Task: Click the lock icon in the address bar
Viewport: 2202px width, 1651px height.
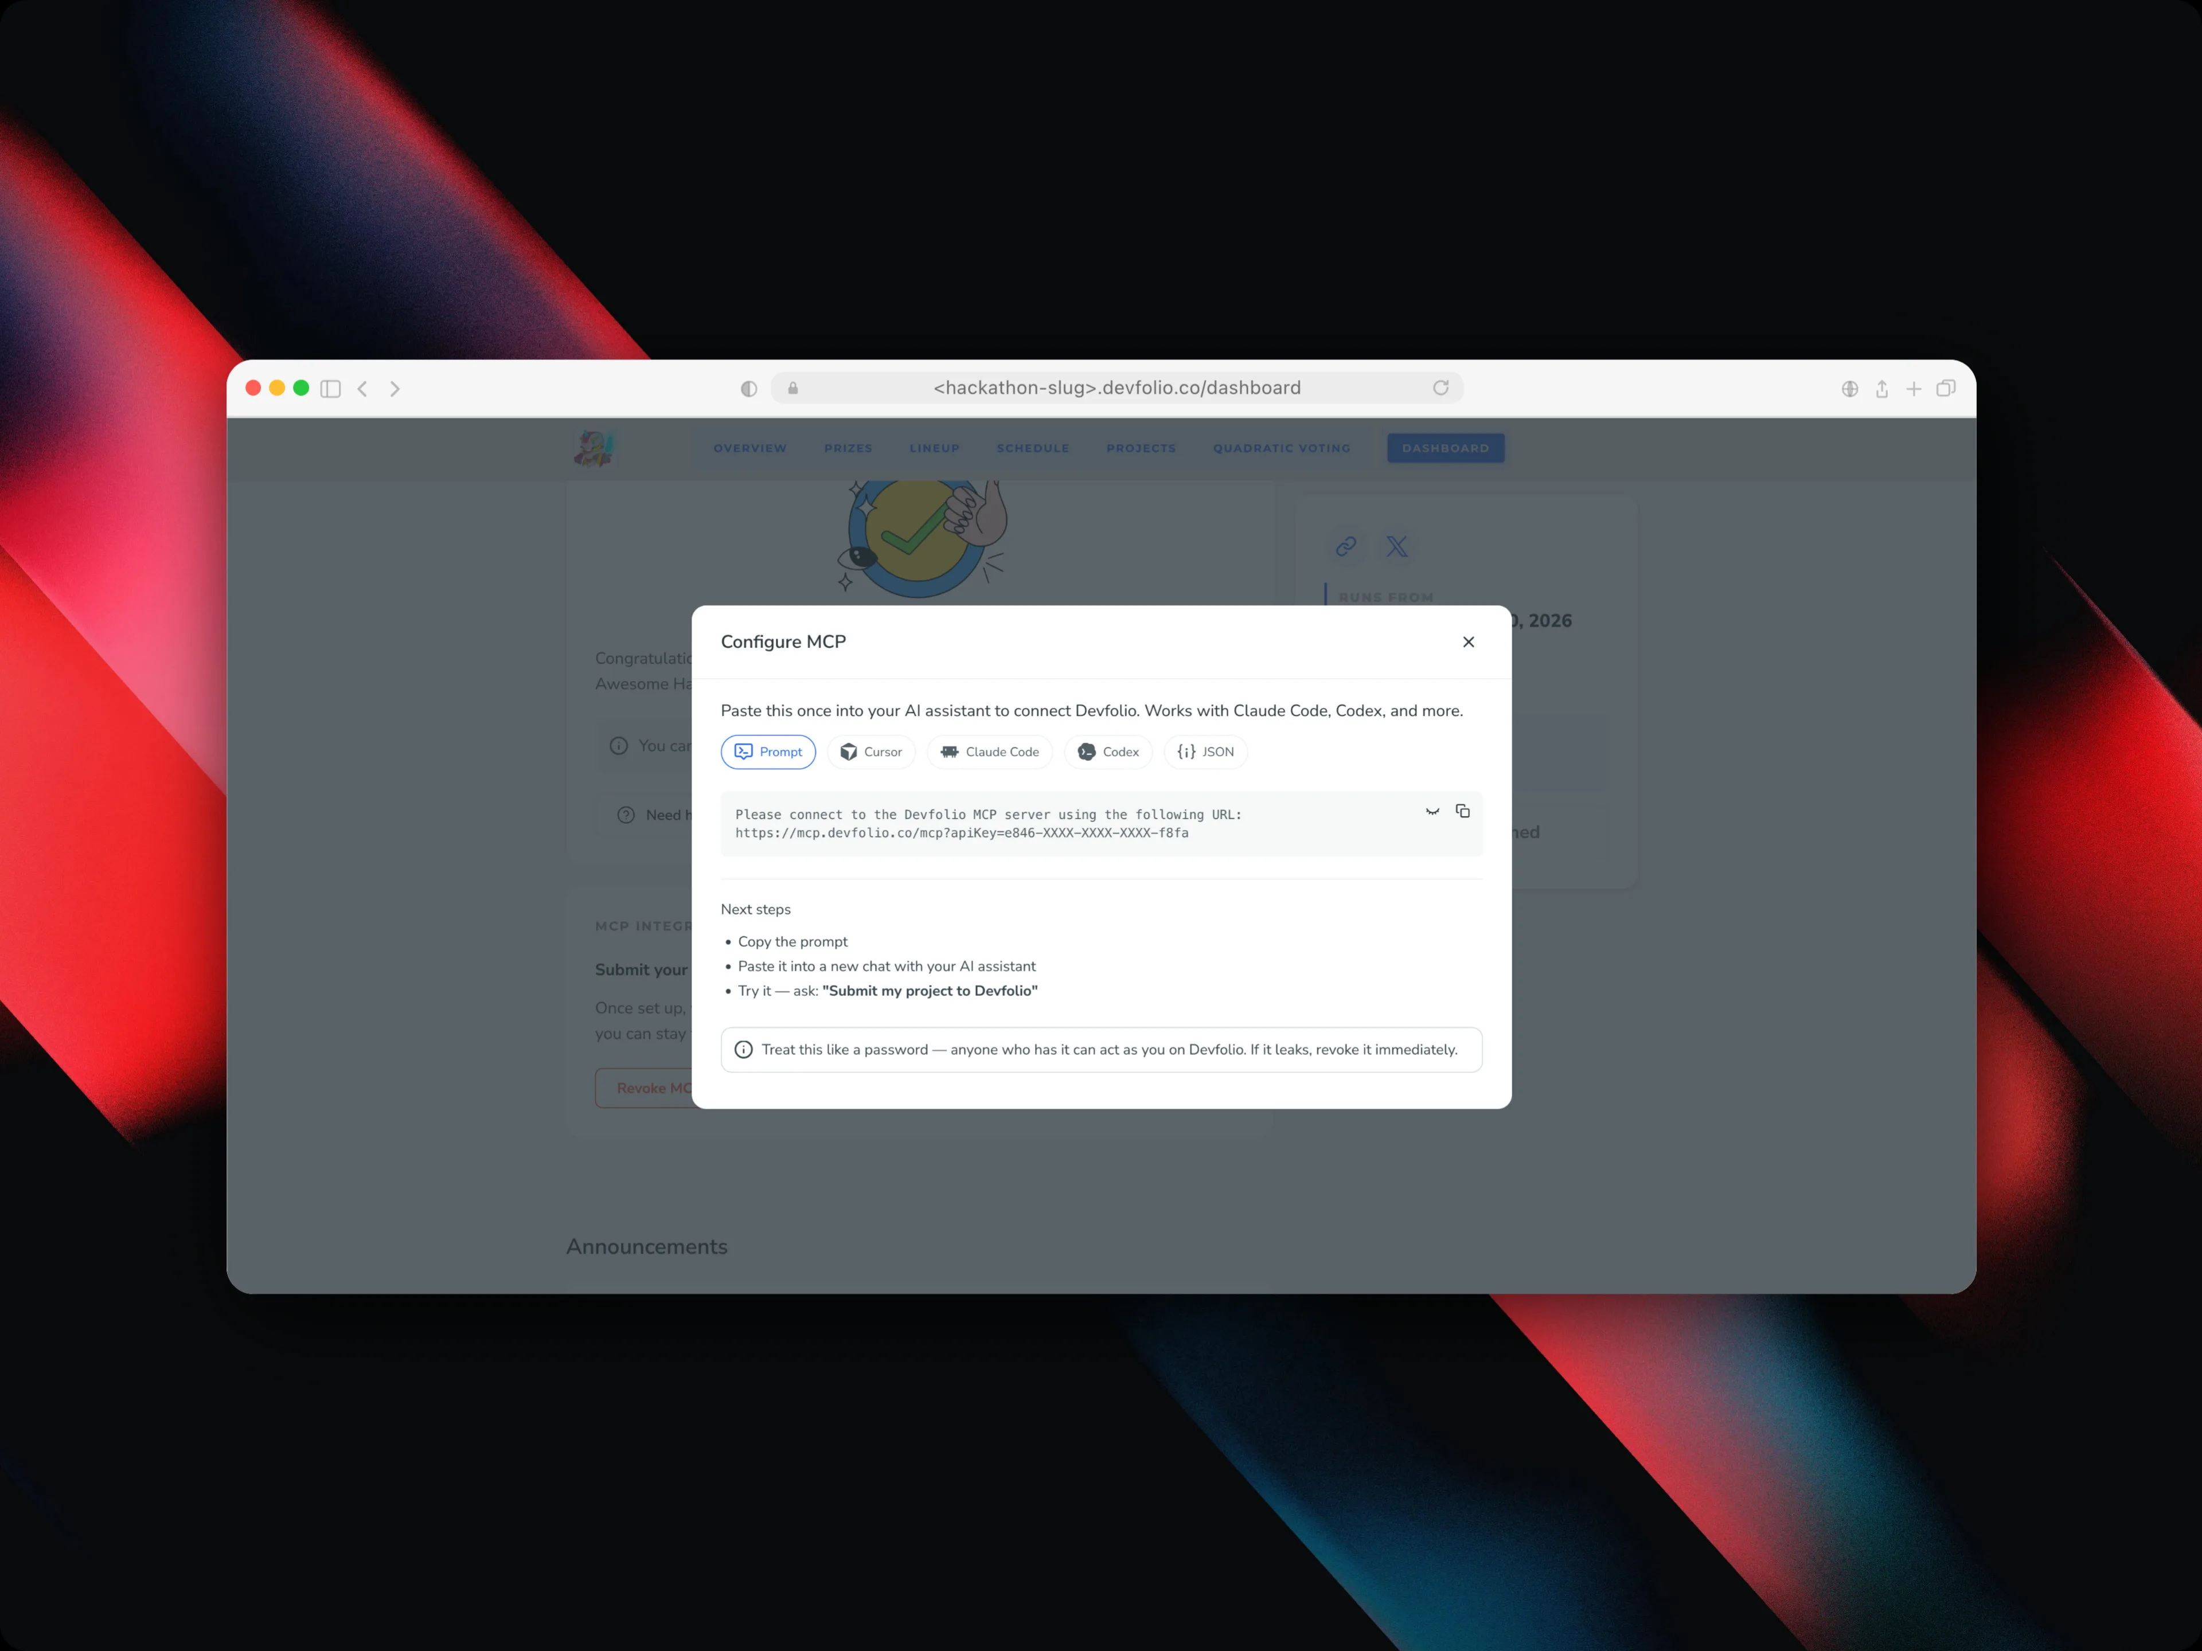Action: (794, 388)
